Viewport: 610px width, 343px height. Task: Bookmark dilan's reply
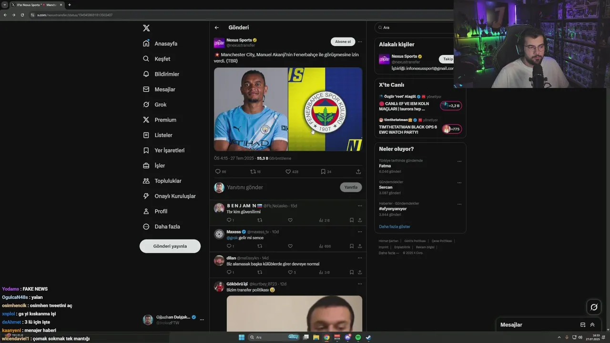[x=352, y=272]
